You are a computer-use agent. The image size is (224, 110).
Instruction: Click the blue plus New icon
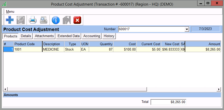click(10, 20)
